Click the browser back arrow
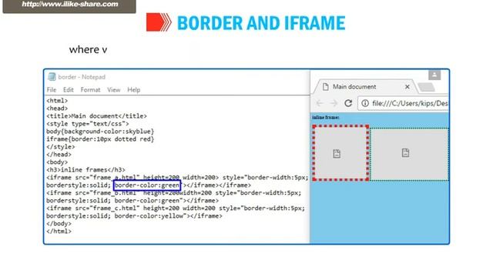Screen dimensions: 493x277 click(320, 103)
